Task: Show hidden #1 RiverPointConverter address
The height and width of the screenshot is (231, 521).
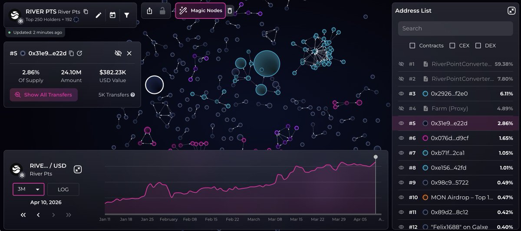Action: pyautogui.click(x=401, y=64)
